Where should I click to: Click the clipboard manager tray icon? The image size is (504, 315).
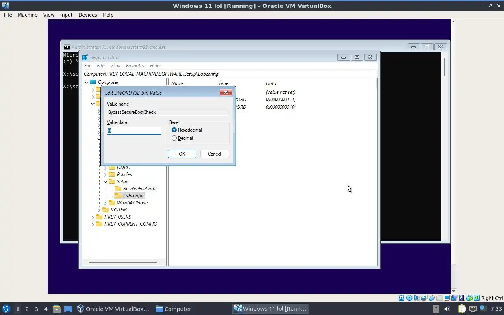[462, 309]
